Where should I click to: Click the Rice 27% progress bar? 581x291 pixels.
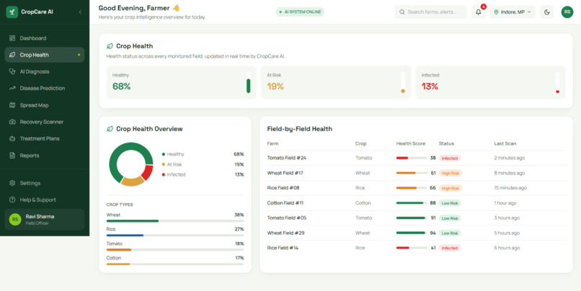(175, 236)
